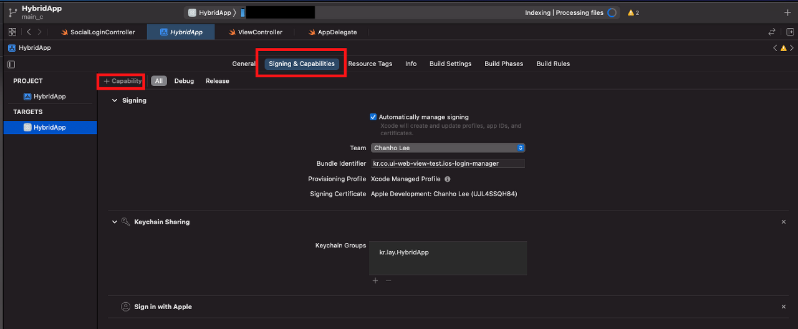Collapse the Keychain Sharing section

point(115,222)
